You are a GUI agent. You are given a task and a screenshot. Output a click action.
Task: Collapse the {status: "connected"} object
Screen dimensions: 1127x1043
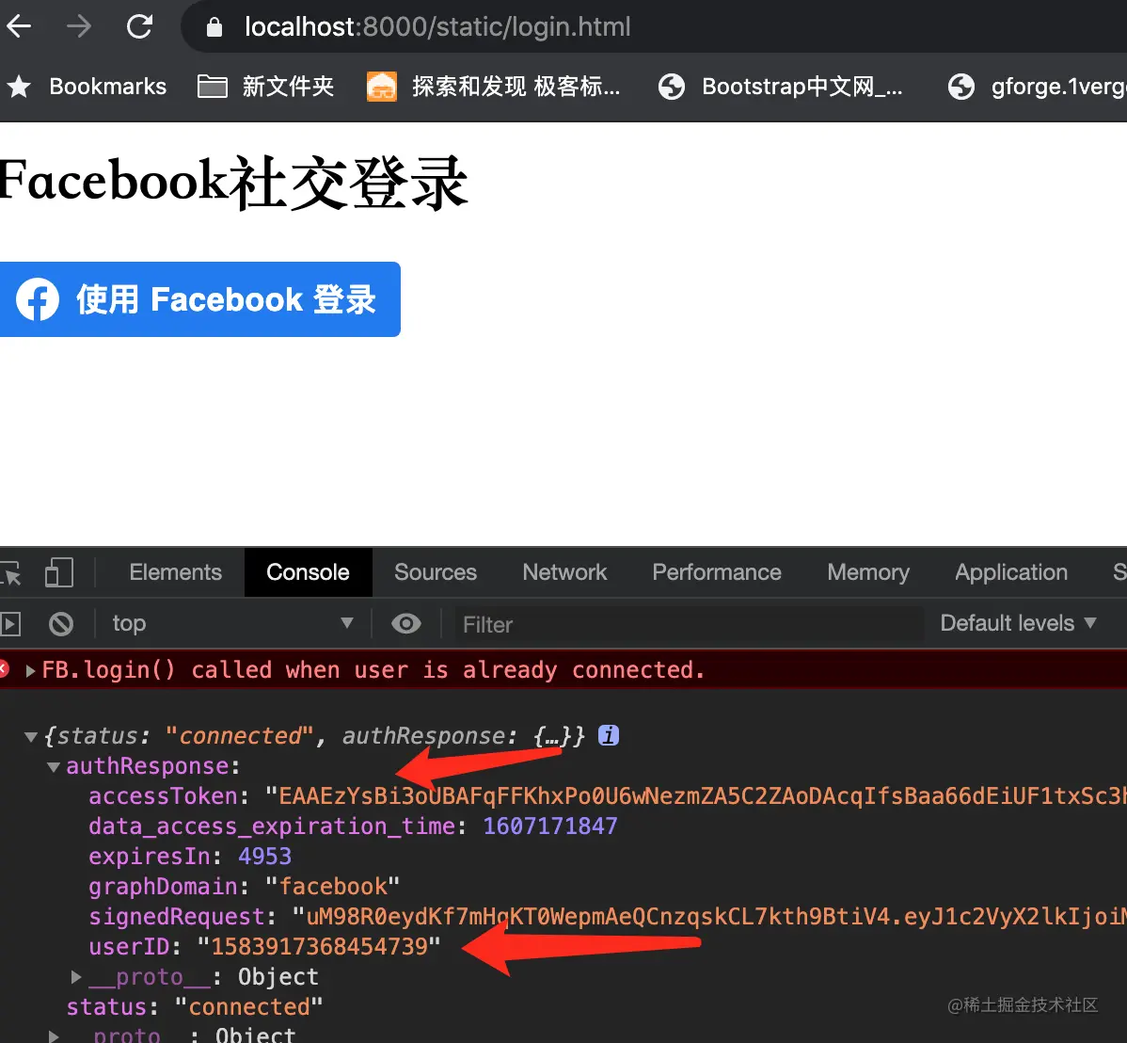coord(30,736)
